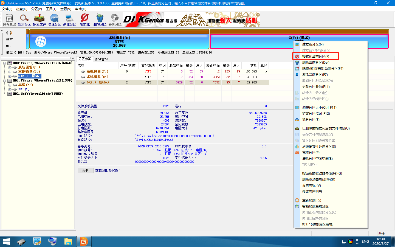Viewport: 395px width, 247px height.
Task: Choose 扩容分区(Ctrl_F12) menu entry
Action: 331,113
